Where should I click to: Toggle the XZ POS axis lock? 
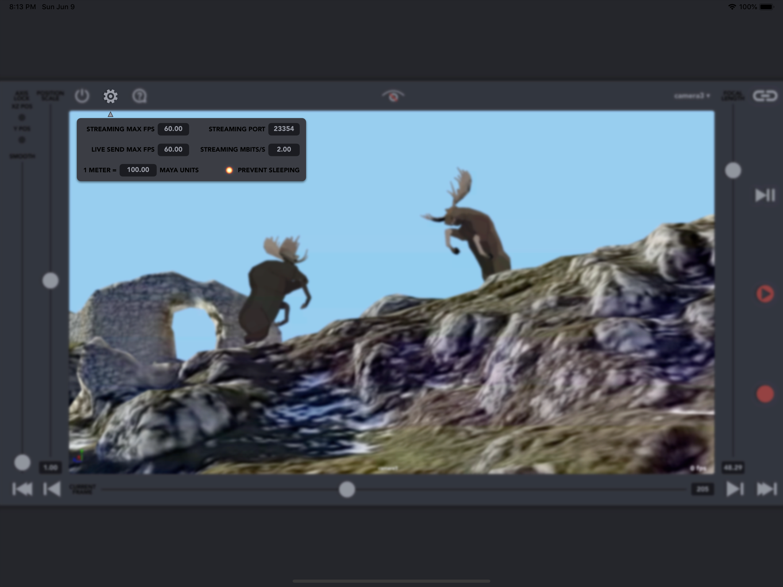21,117
